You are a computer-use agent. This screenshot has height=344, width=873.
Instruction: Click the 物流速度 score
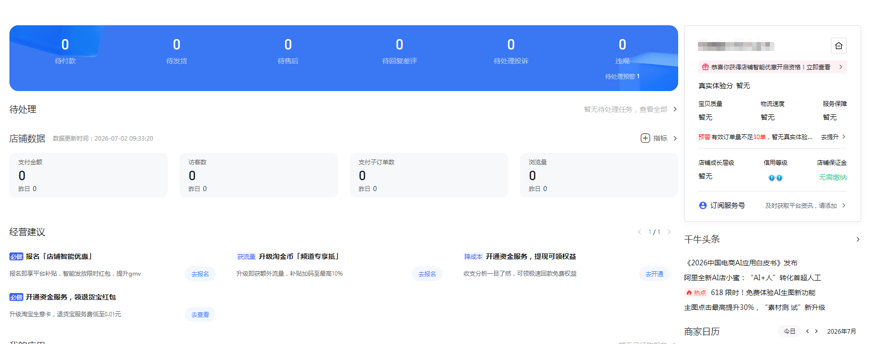point(772,110)
